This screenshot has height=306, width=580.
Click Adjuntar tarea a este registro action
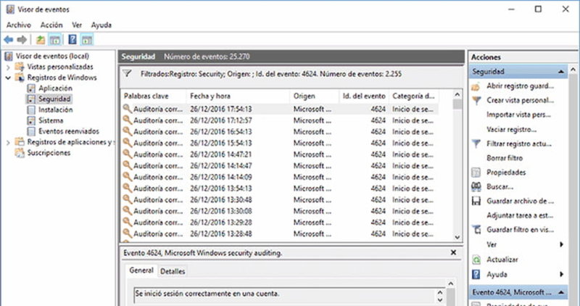[x=520, y=215]
